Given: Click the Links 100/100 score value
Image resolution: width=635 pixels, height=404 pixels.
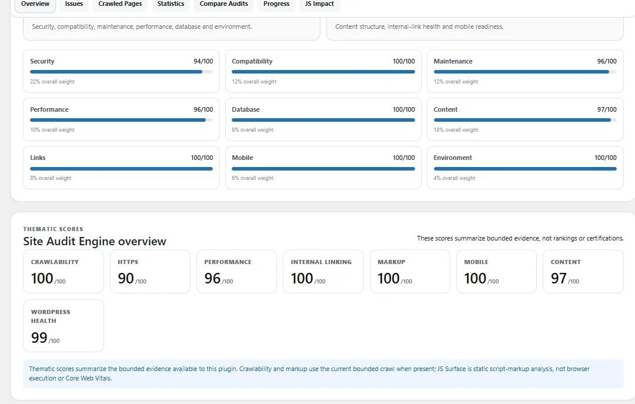Looking at the screenshot, I should tap(202, 158).
